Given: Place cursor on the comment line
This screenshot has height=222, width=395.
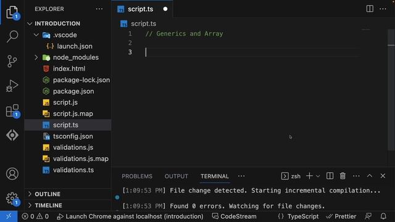Looking at the screenshot, I should tap(184, 34).
